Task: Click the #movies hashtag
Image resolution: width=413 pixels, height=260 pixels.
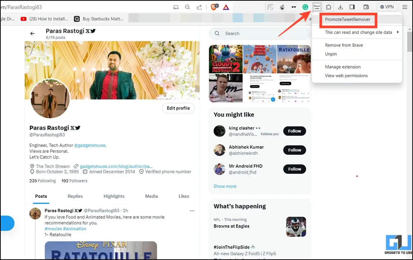Action: click(53, 229)
